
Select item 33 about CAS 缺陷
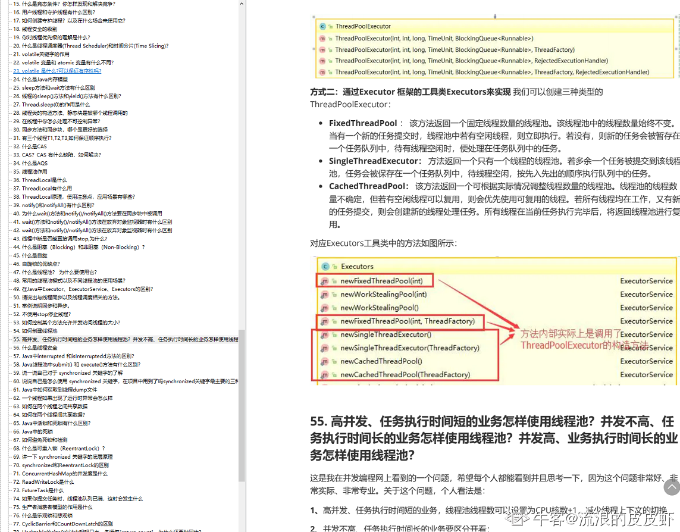click(x=57, y=155)
